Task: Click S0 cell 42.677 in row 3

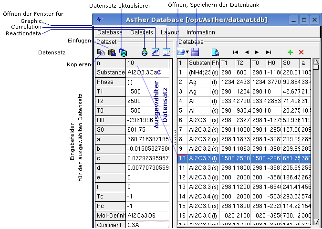Action: 291,92
